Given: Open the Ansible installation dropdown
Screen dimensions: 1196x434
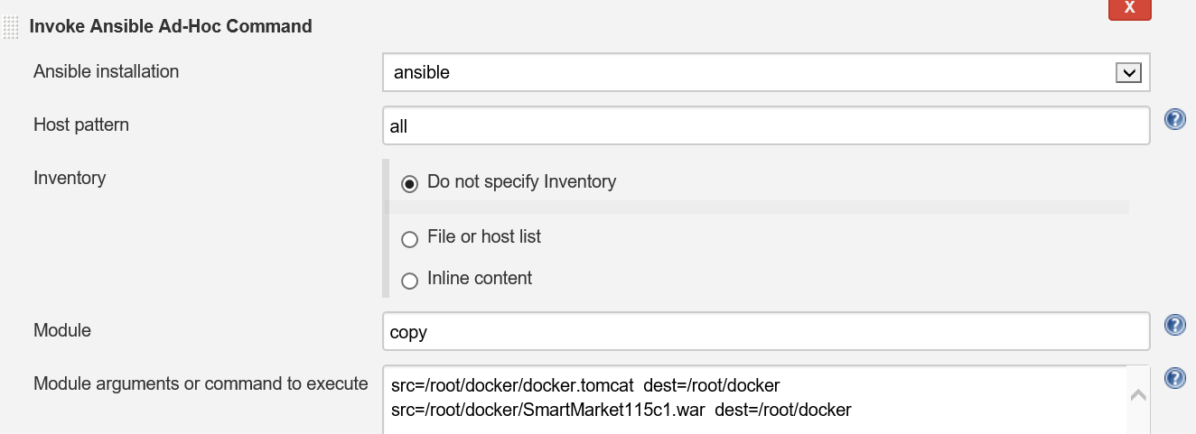Looking at the screenshot, I should tap(766, 72).
